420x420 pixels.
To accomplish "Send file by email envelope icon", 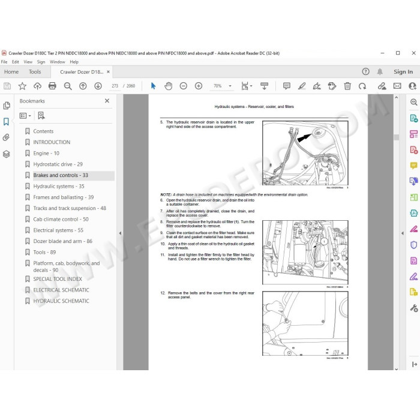I will [397, 86].
